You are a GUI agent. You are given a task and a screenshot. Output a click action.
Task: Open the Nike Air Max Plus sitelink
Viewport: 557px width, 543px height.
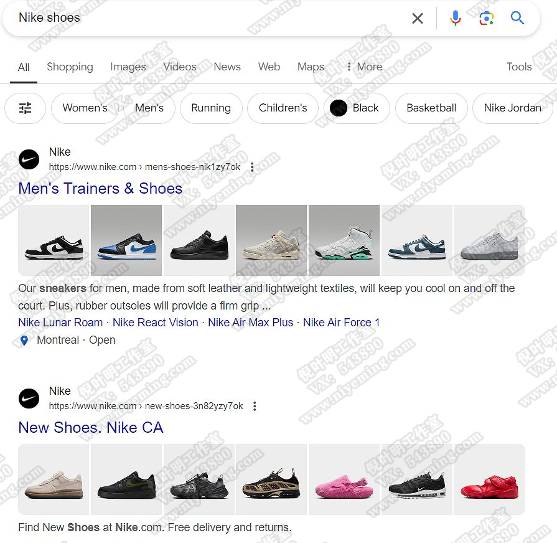point(250,323)
